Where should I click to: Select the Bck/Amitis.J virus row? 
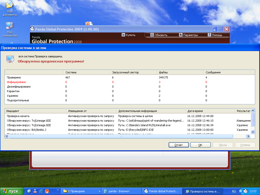[x=128, y=130]
